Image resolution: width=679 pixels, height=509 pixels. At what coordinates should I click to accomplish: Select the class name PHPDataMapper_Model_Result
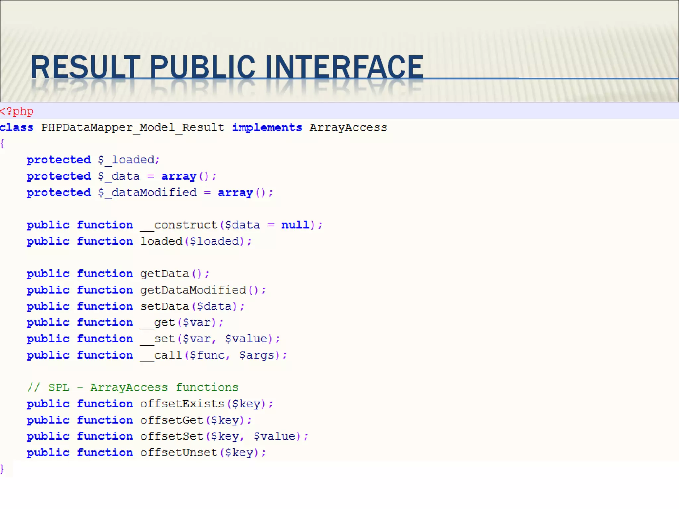pyautogui.click(x=133, y=128)
